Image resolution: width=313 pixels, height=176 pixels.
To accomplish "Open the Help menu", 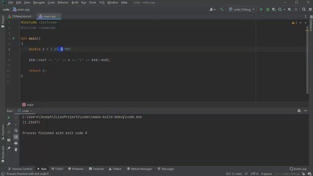I will (x=124, y=2).
